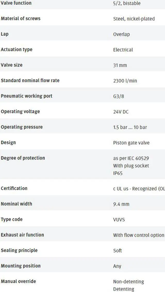Click the Manual override 'Non-detenting' value
The height and width of the screenshot is (292, 165).
coord(129,282)
